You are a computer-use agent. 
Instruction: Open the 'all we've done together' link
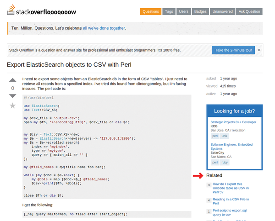(x=104, y=28)
